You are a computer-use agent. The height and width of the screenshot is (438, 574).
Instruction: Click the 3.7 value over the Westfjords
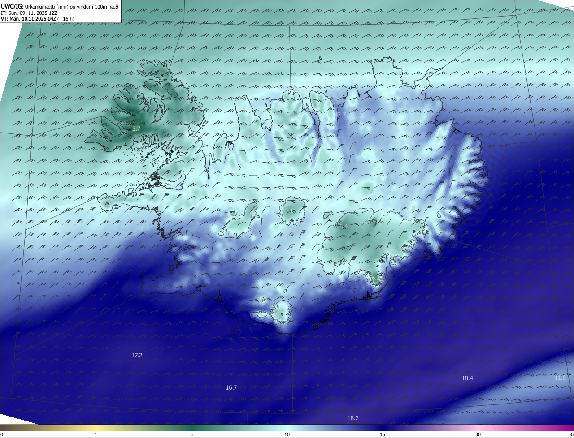[136, 129]
